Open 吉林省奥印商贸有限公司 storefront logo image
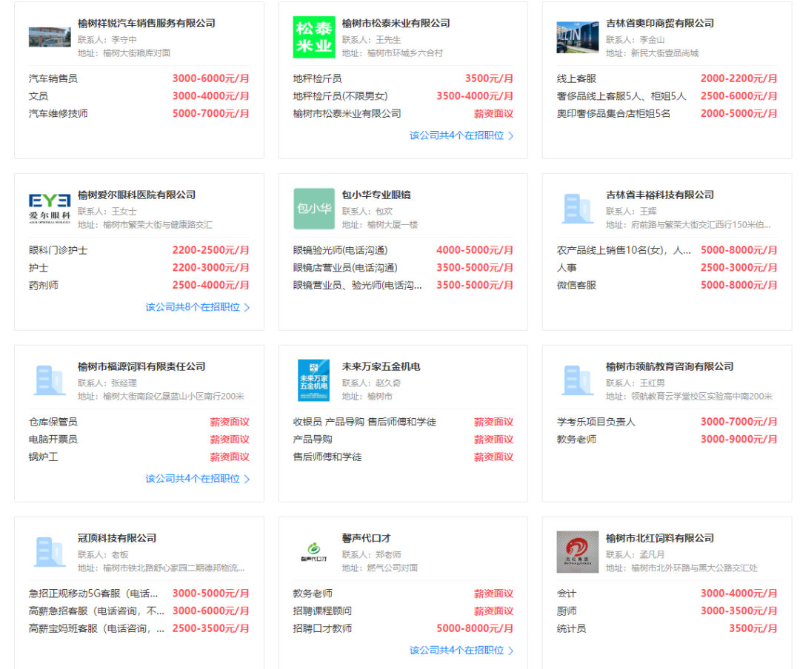Viewport: 800px width, 669px height. coord(578,37)
